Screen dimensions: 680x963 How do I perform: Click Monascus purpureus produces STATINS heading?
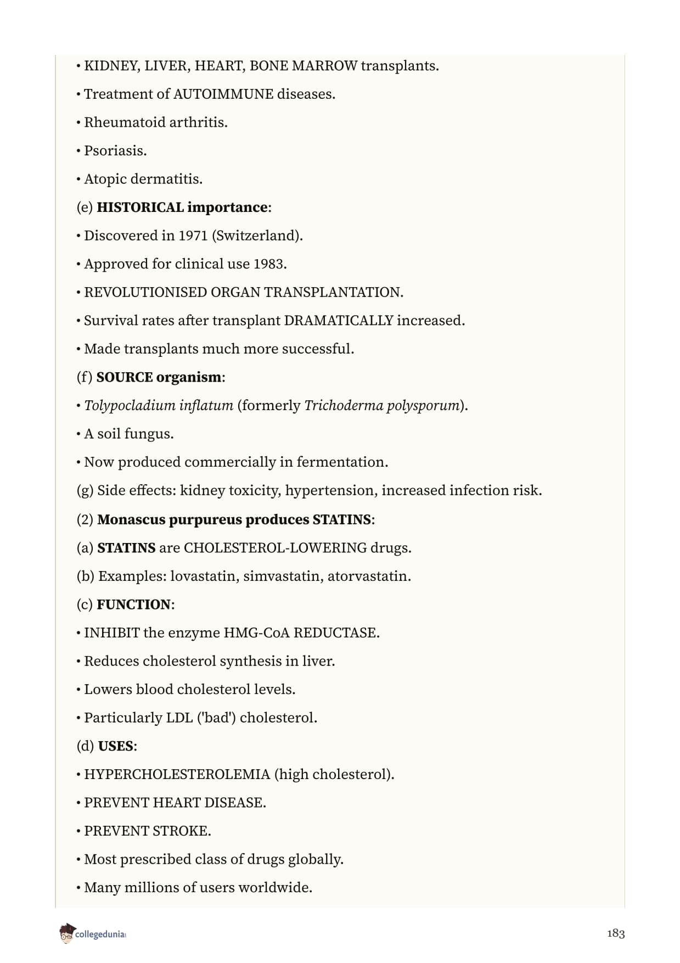[234, 519]
